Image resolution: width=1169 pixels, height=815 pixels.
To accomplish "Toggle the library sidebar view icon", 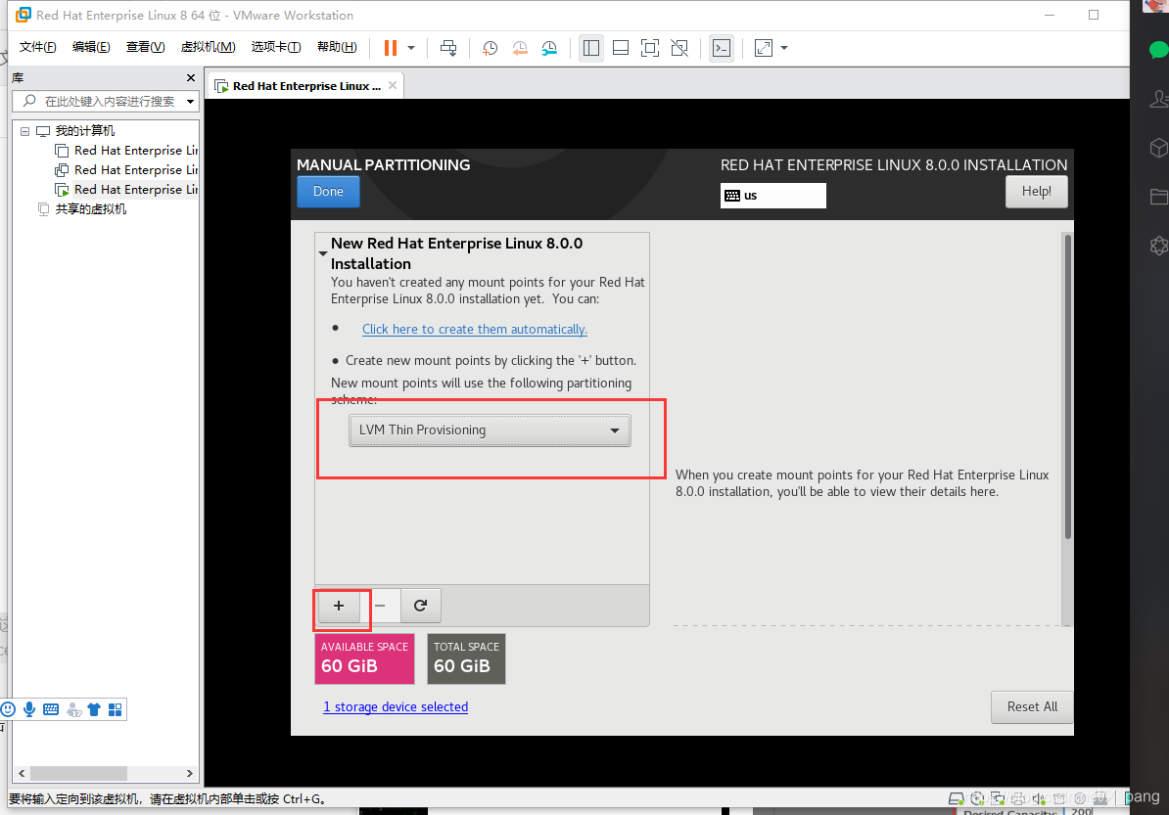I will click(591, 48).
